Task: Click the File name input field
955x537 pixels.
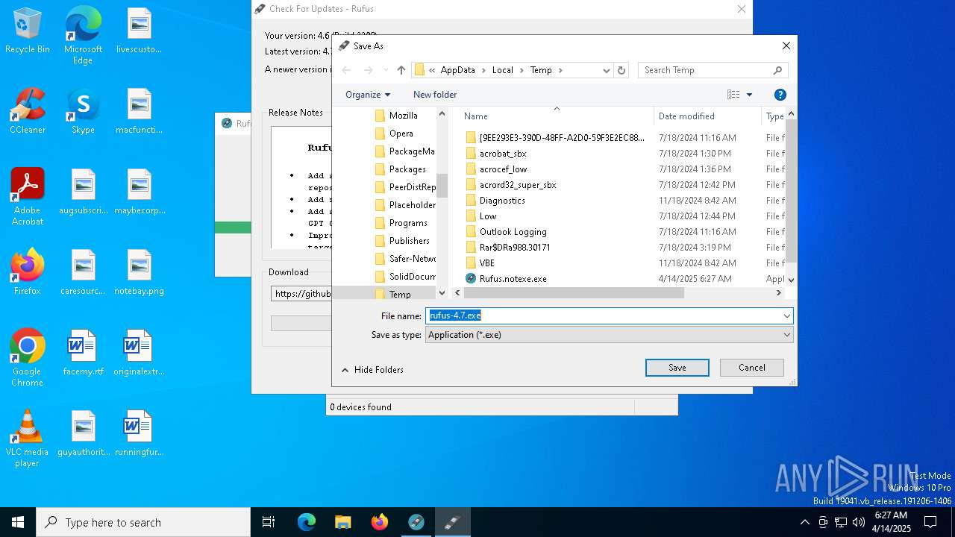Action: coord(604,316)
